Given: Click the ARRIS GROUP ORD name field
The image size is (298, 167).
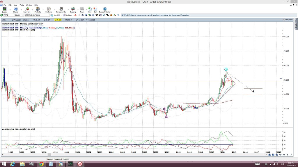Looking at the screenshot, I should [x=37, y=15].
